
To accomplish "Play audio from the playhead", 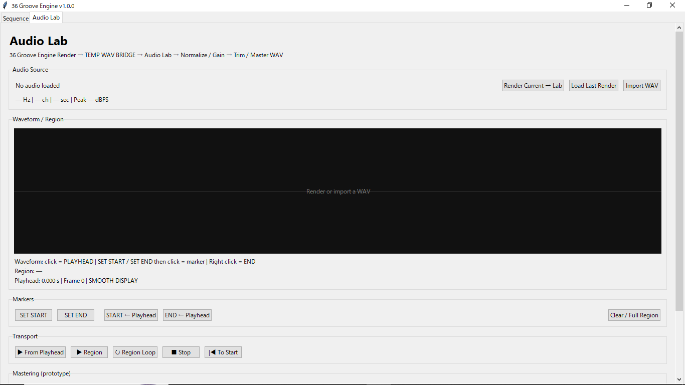I will click(x=41, y=352).
